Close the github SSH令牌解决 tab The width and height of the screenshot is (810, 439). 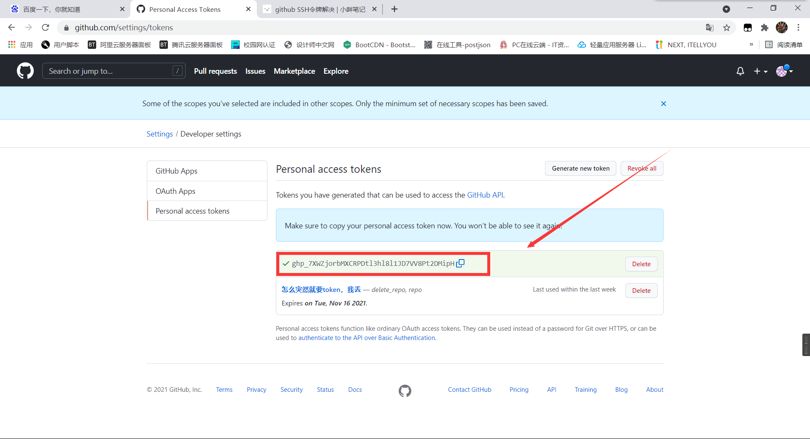(x=374, y=9)
